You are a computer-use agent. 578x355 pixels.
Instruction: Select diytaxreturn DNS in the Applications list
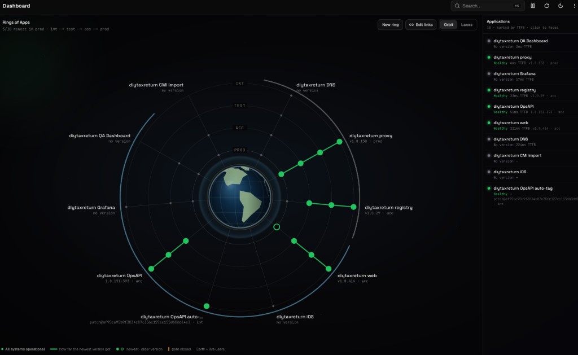pyautogui.click(x=531, y=142)
